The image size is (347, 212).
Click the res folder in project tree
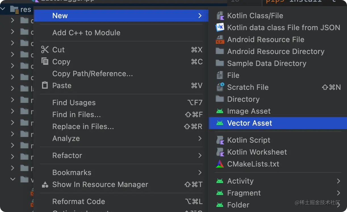click(26, 9)
